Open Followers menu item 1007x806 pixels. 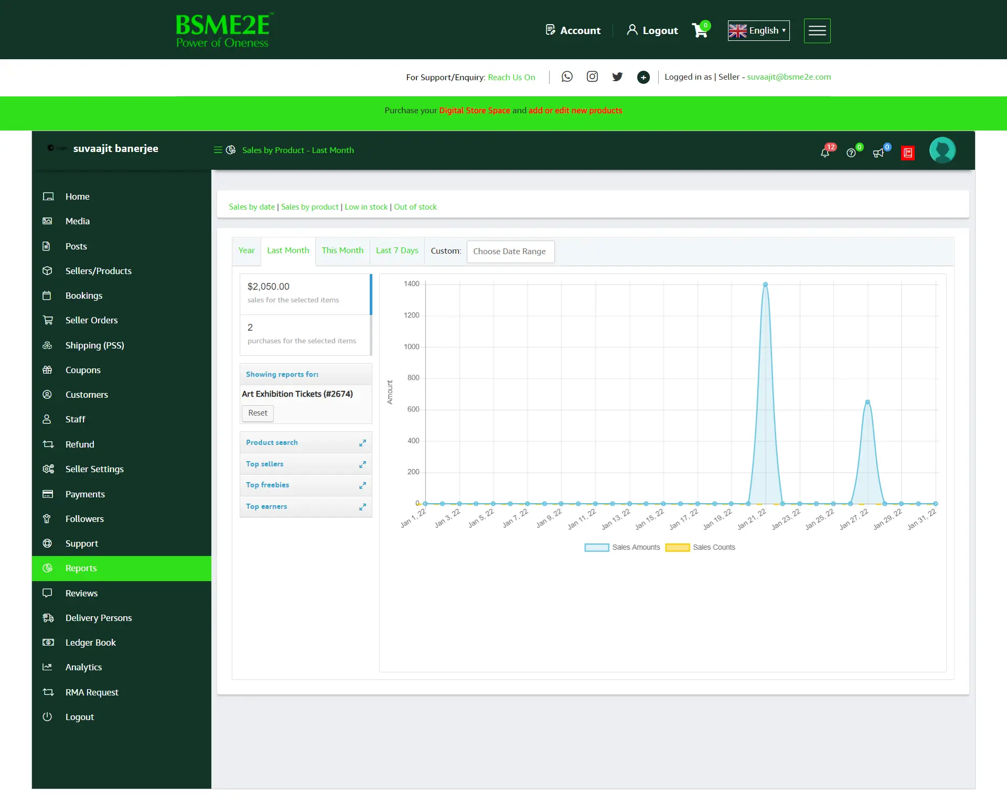122,519
